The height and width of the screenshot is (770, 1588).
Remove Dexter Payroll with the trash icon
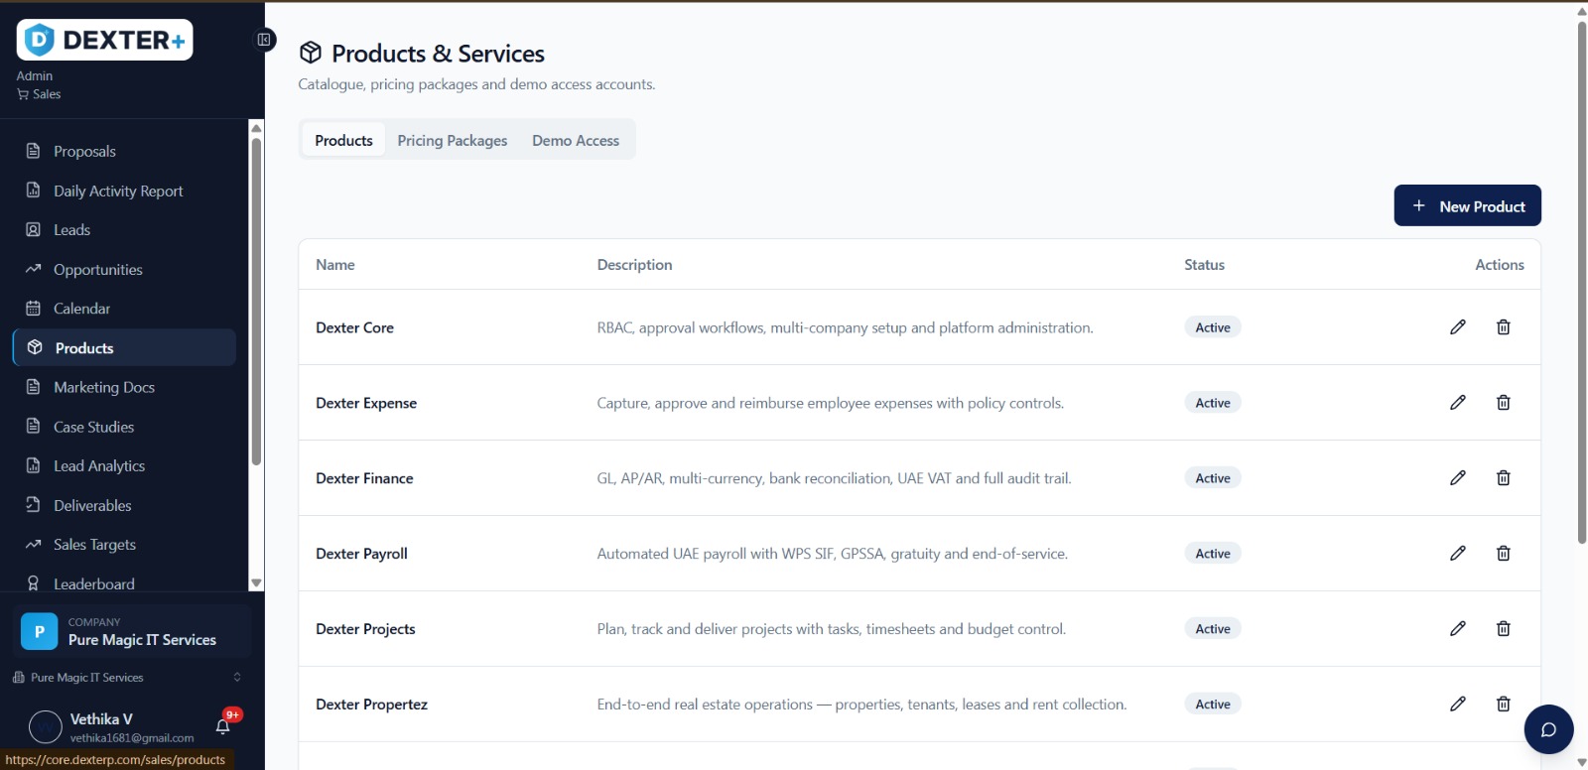point(1503,554)
